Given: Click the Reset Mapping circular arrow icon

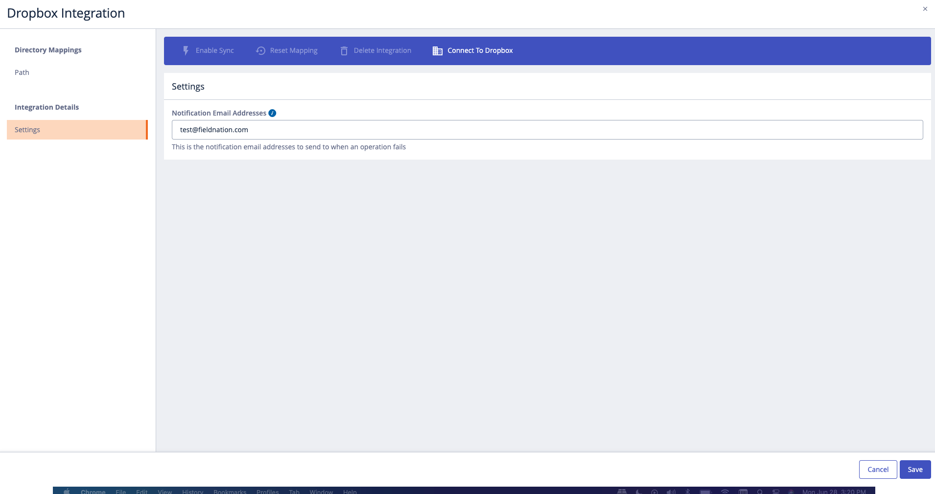Looking at the screenshot, I should pyautogui.click(x=260, y=50).
